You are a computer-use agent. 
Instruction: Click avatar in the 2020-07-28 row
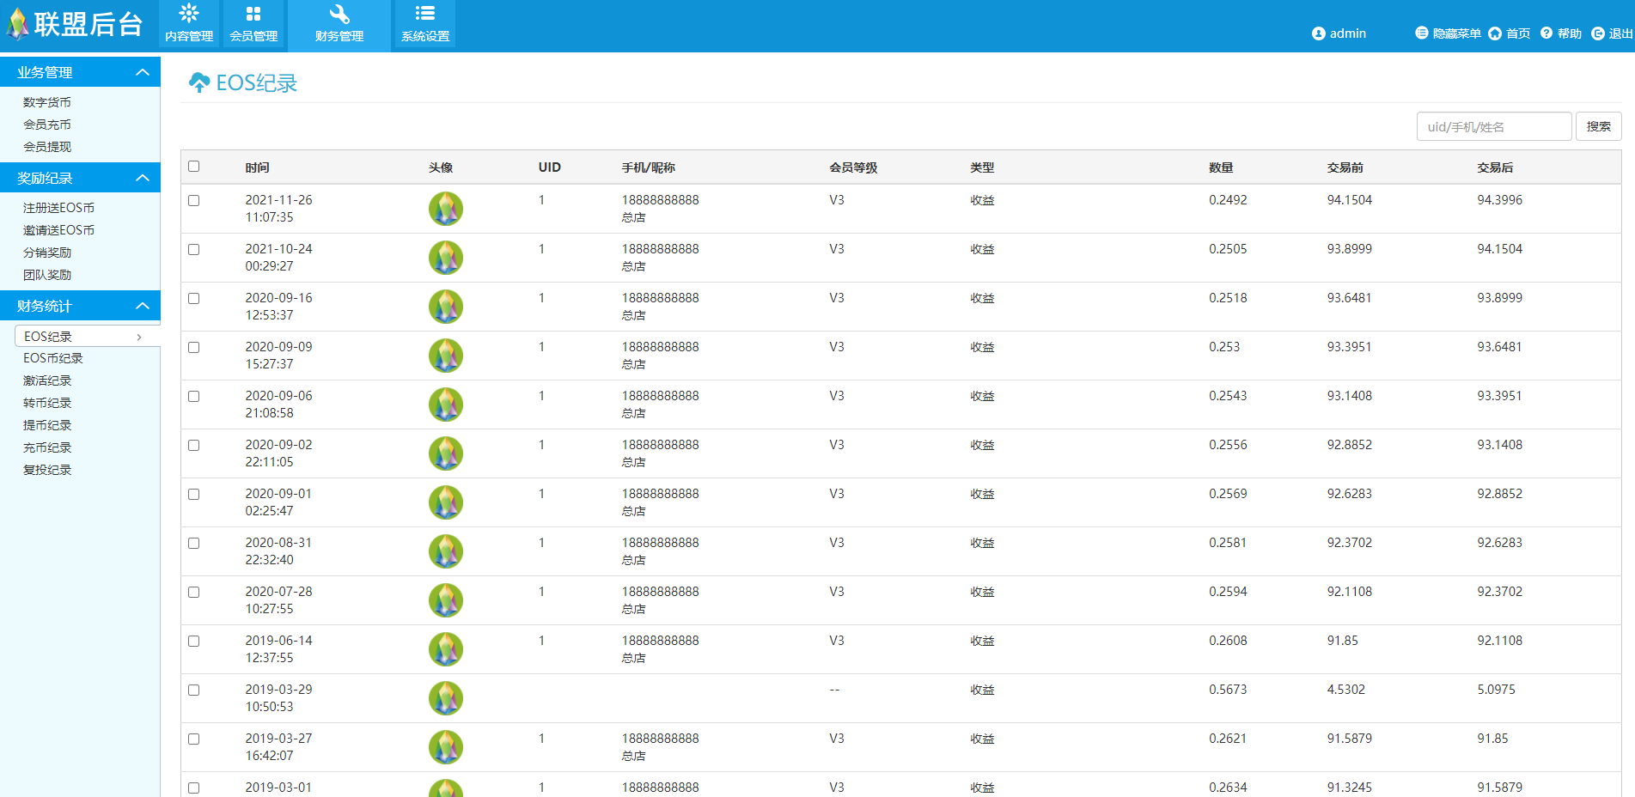point(446,600)
